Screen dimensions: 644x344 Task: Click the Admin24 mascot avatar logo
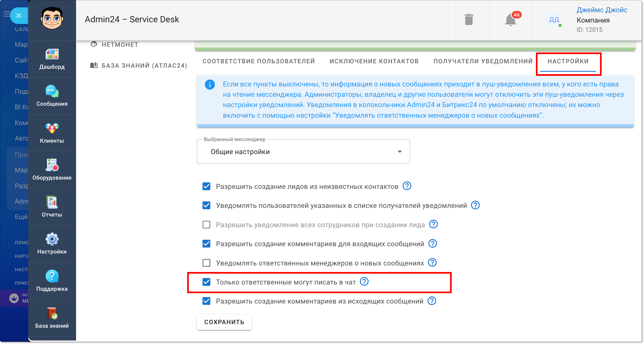coord(52,18)
